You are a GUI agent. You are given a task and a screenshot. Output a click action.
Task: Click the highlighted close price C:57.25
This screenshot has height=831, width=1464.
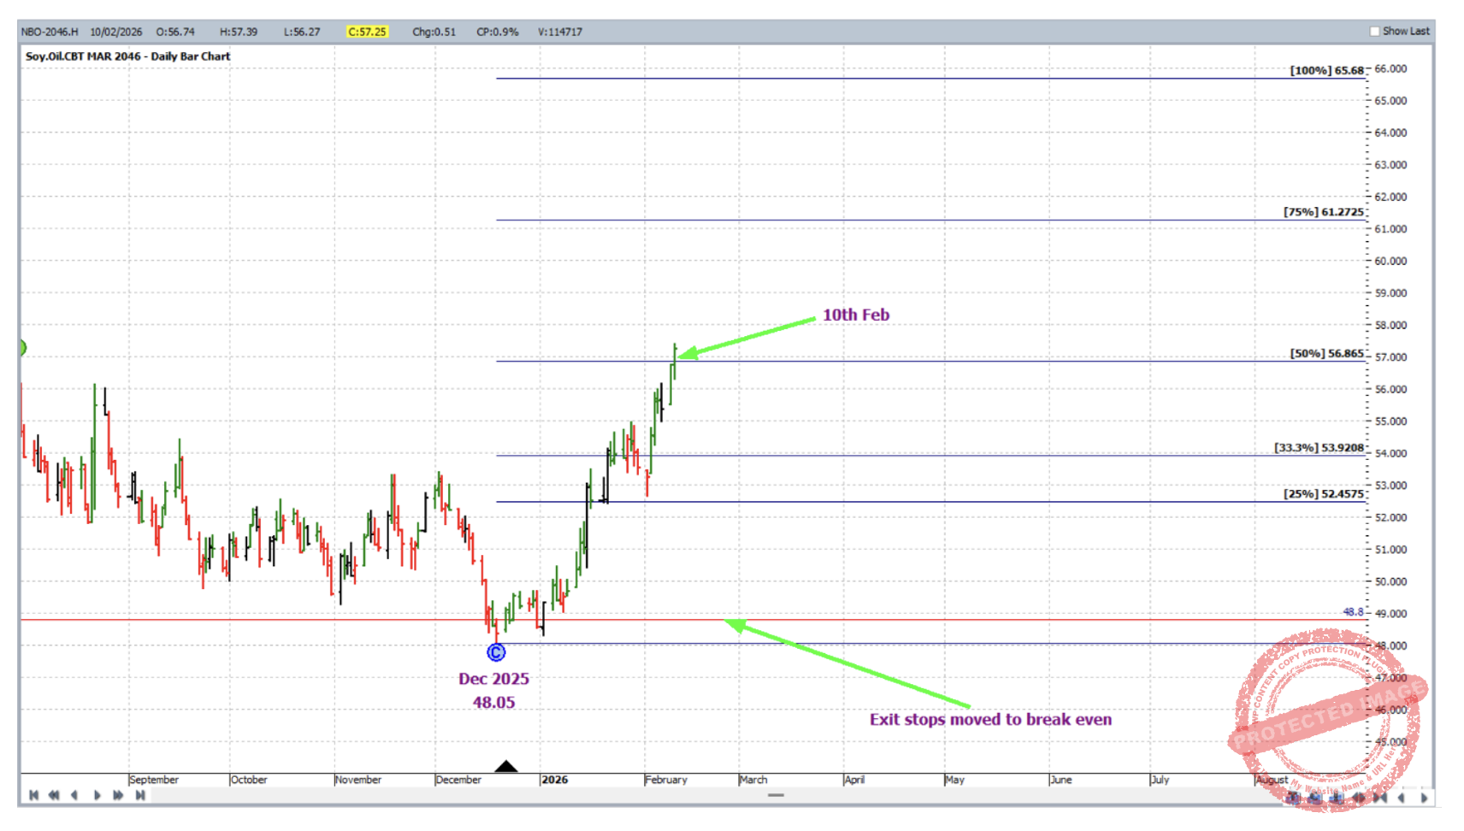tap(367, 32)
